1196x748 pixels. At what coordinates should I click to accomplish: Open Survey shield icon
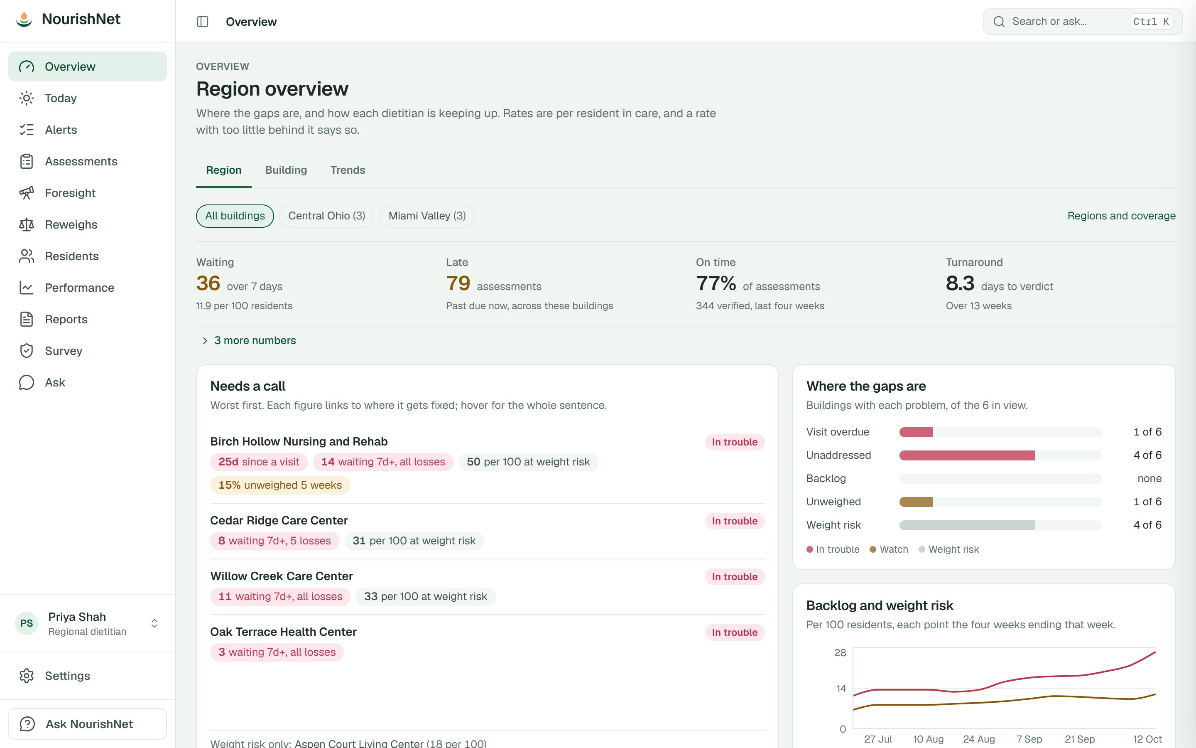click(x=27, y=351)
